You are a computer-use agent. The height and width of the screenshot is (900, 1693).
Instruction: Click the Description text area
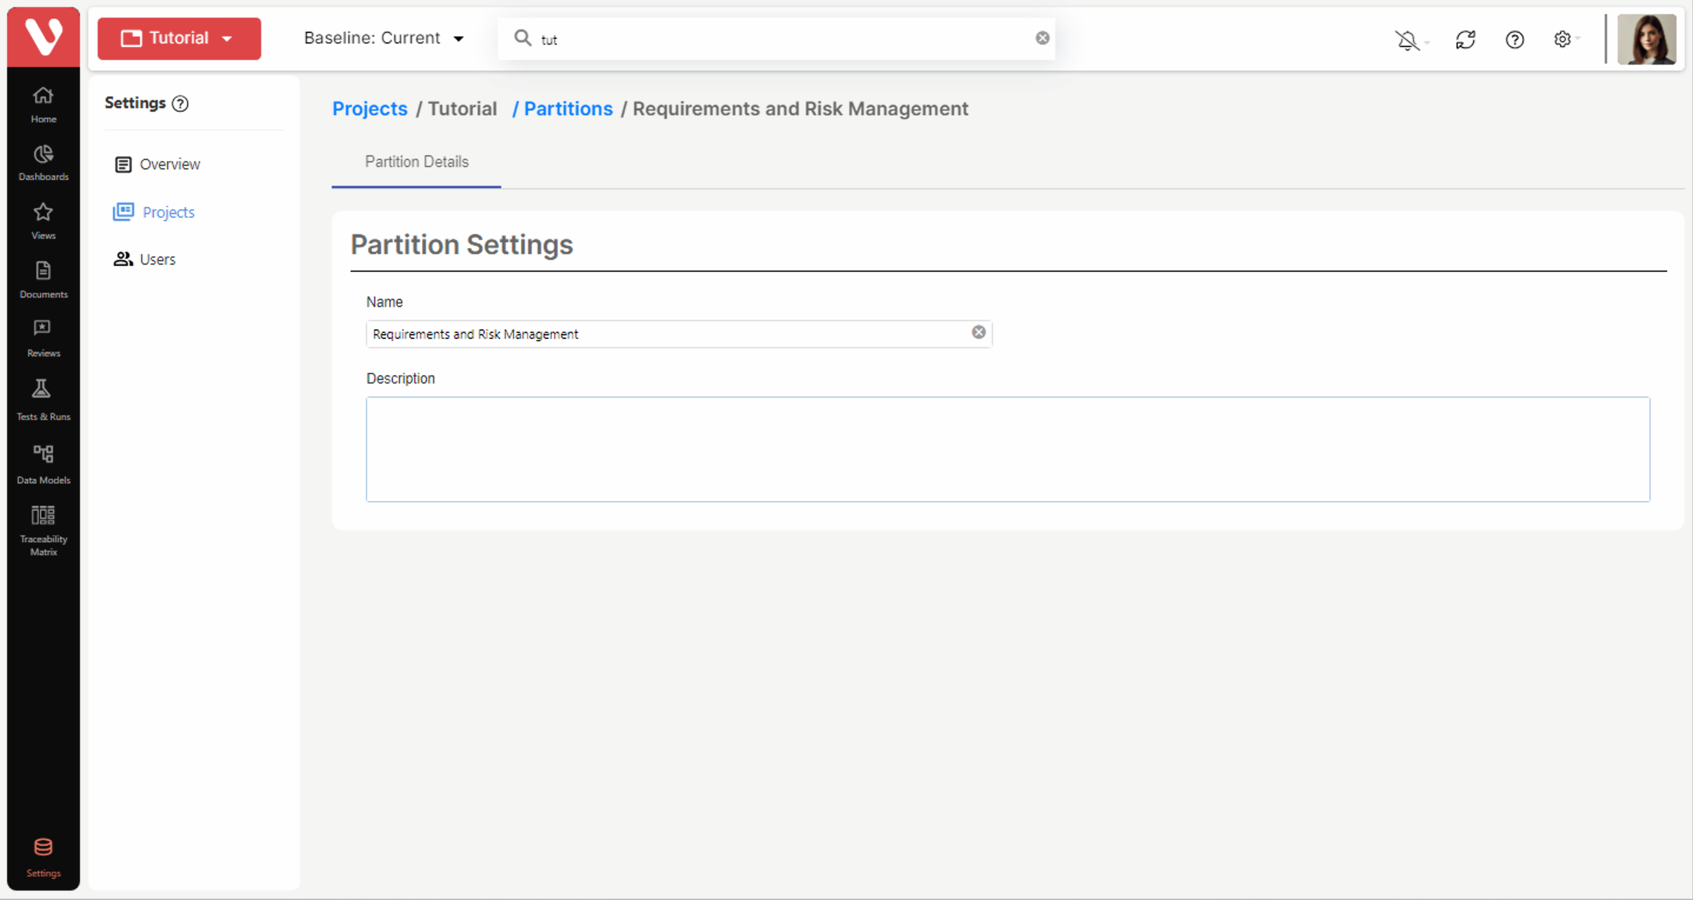click(1008, 449)
